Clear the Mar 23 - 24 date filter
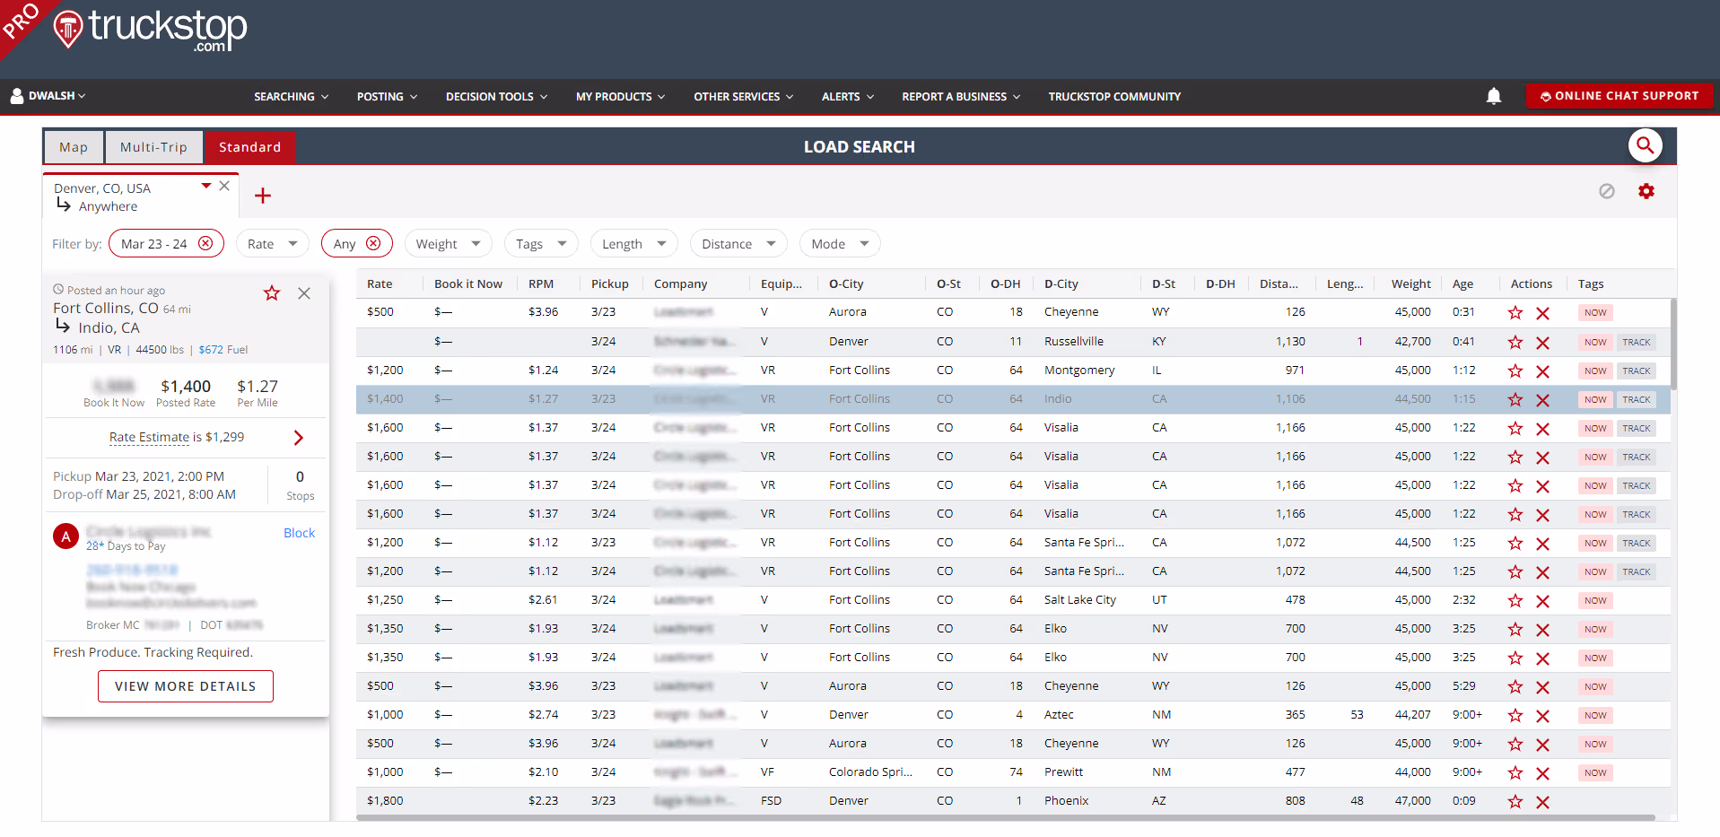 205,243
